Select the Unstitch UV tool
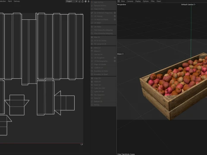 click(103, 68)
